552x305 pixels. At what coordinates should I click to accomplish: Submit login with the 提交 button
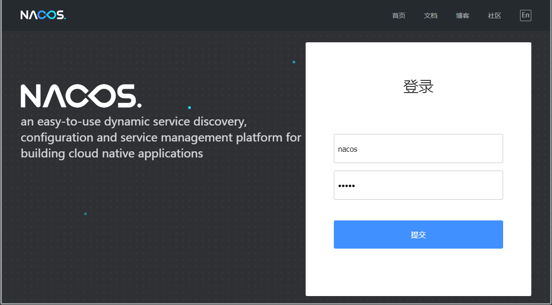tap(418, 235)
